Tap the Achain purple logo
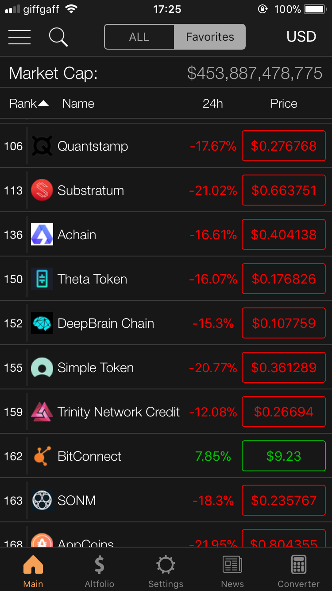The width and height of the screenshot is (332, 591). [x=42, y=234]
